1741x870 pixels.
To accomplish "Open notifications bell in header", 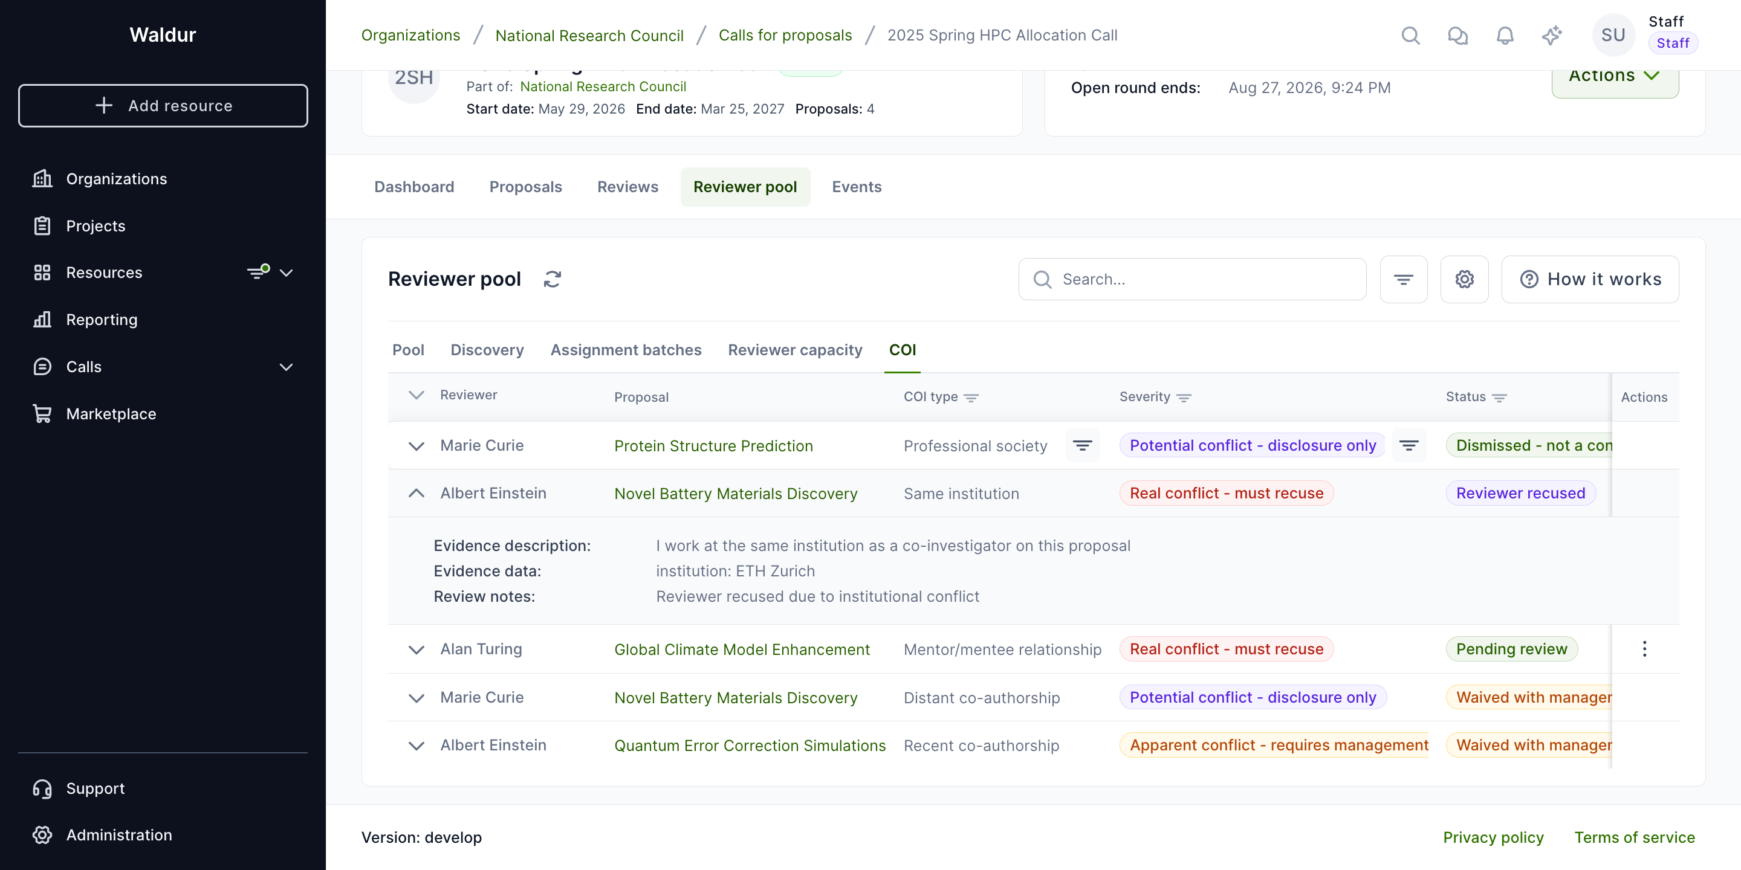I will 1505,35.
